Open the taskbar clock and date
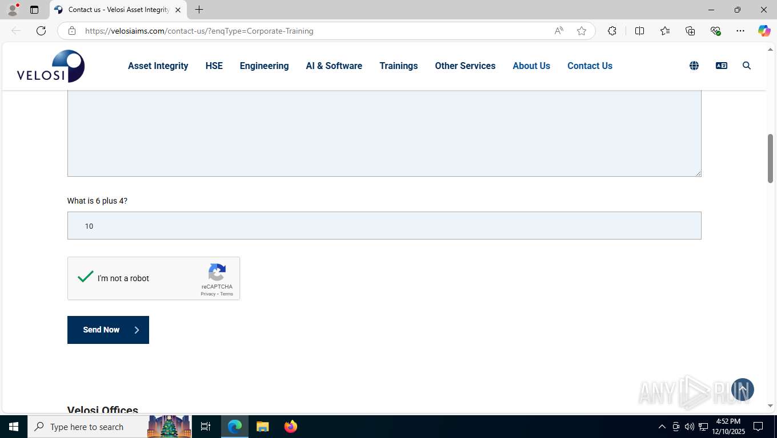Image resolution: width=777 pixels, height=438 pixels. click(728, 427)
